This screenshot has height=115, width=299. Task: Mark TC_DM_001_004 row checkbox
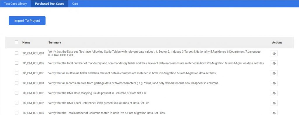click(17, 83)
